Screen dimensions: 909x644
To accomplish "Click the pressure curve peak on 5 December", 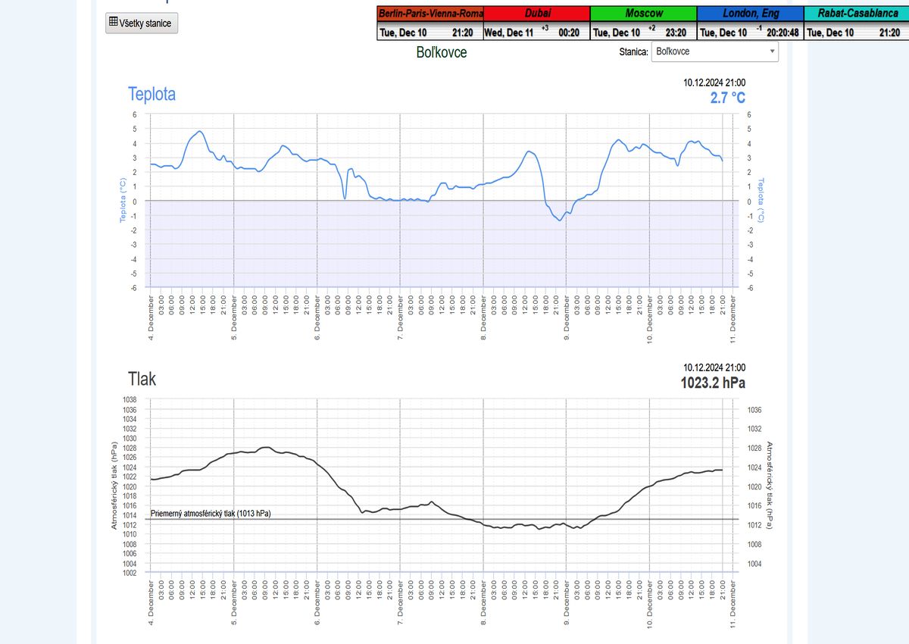I will tap(264, 448).
